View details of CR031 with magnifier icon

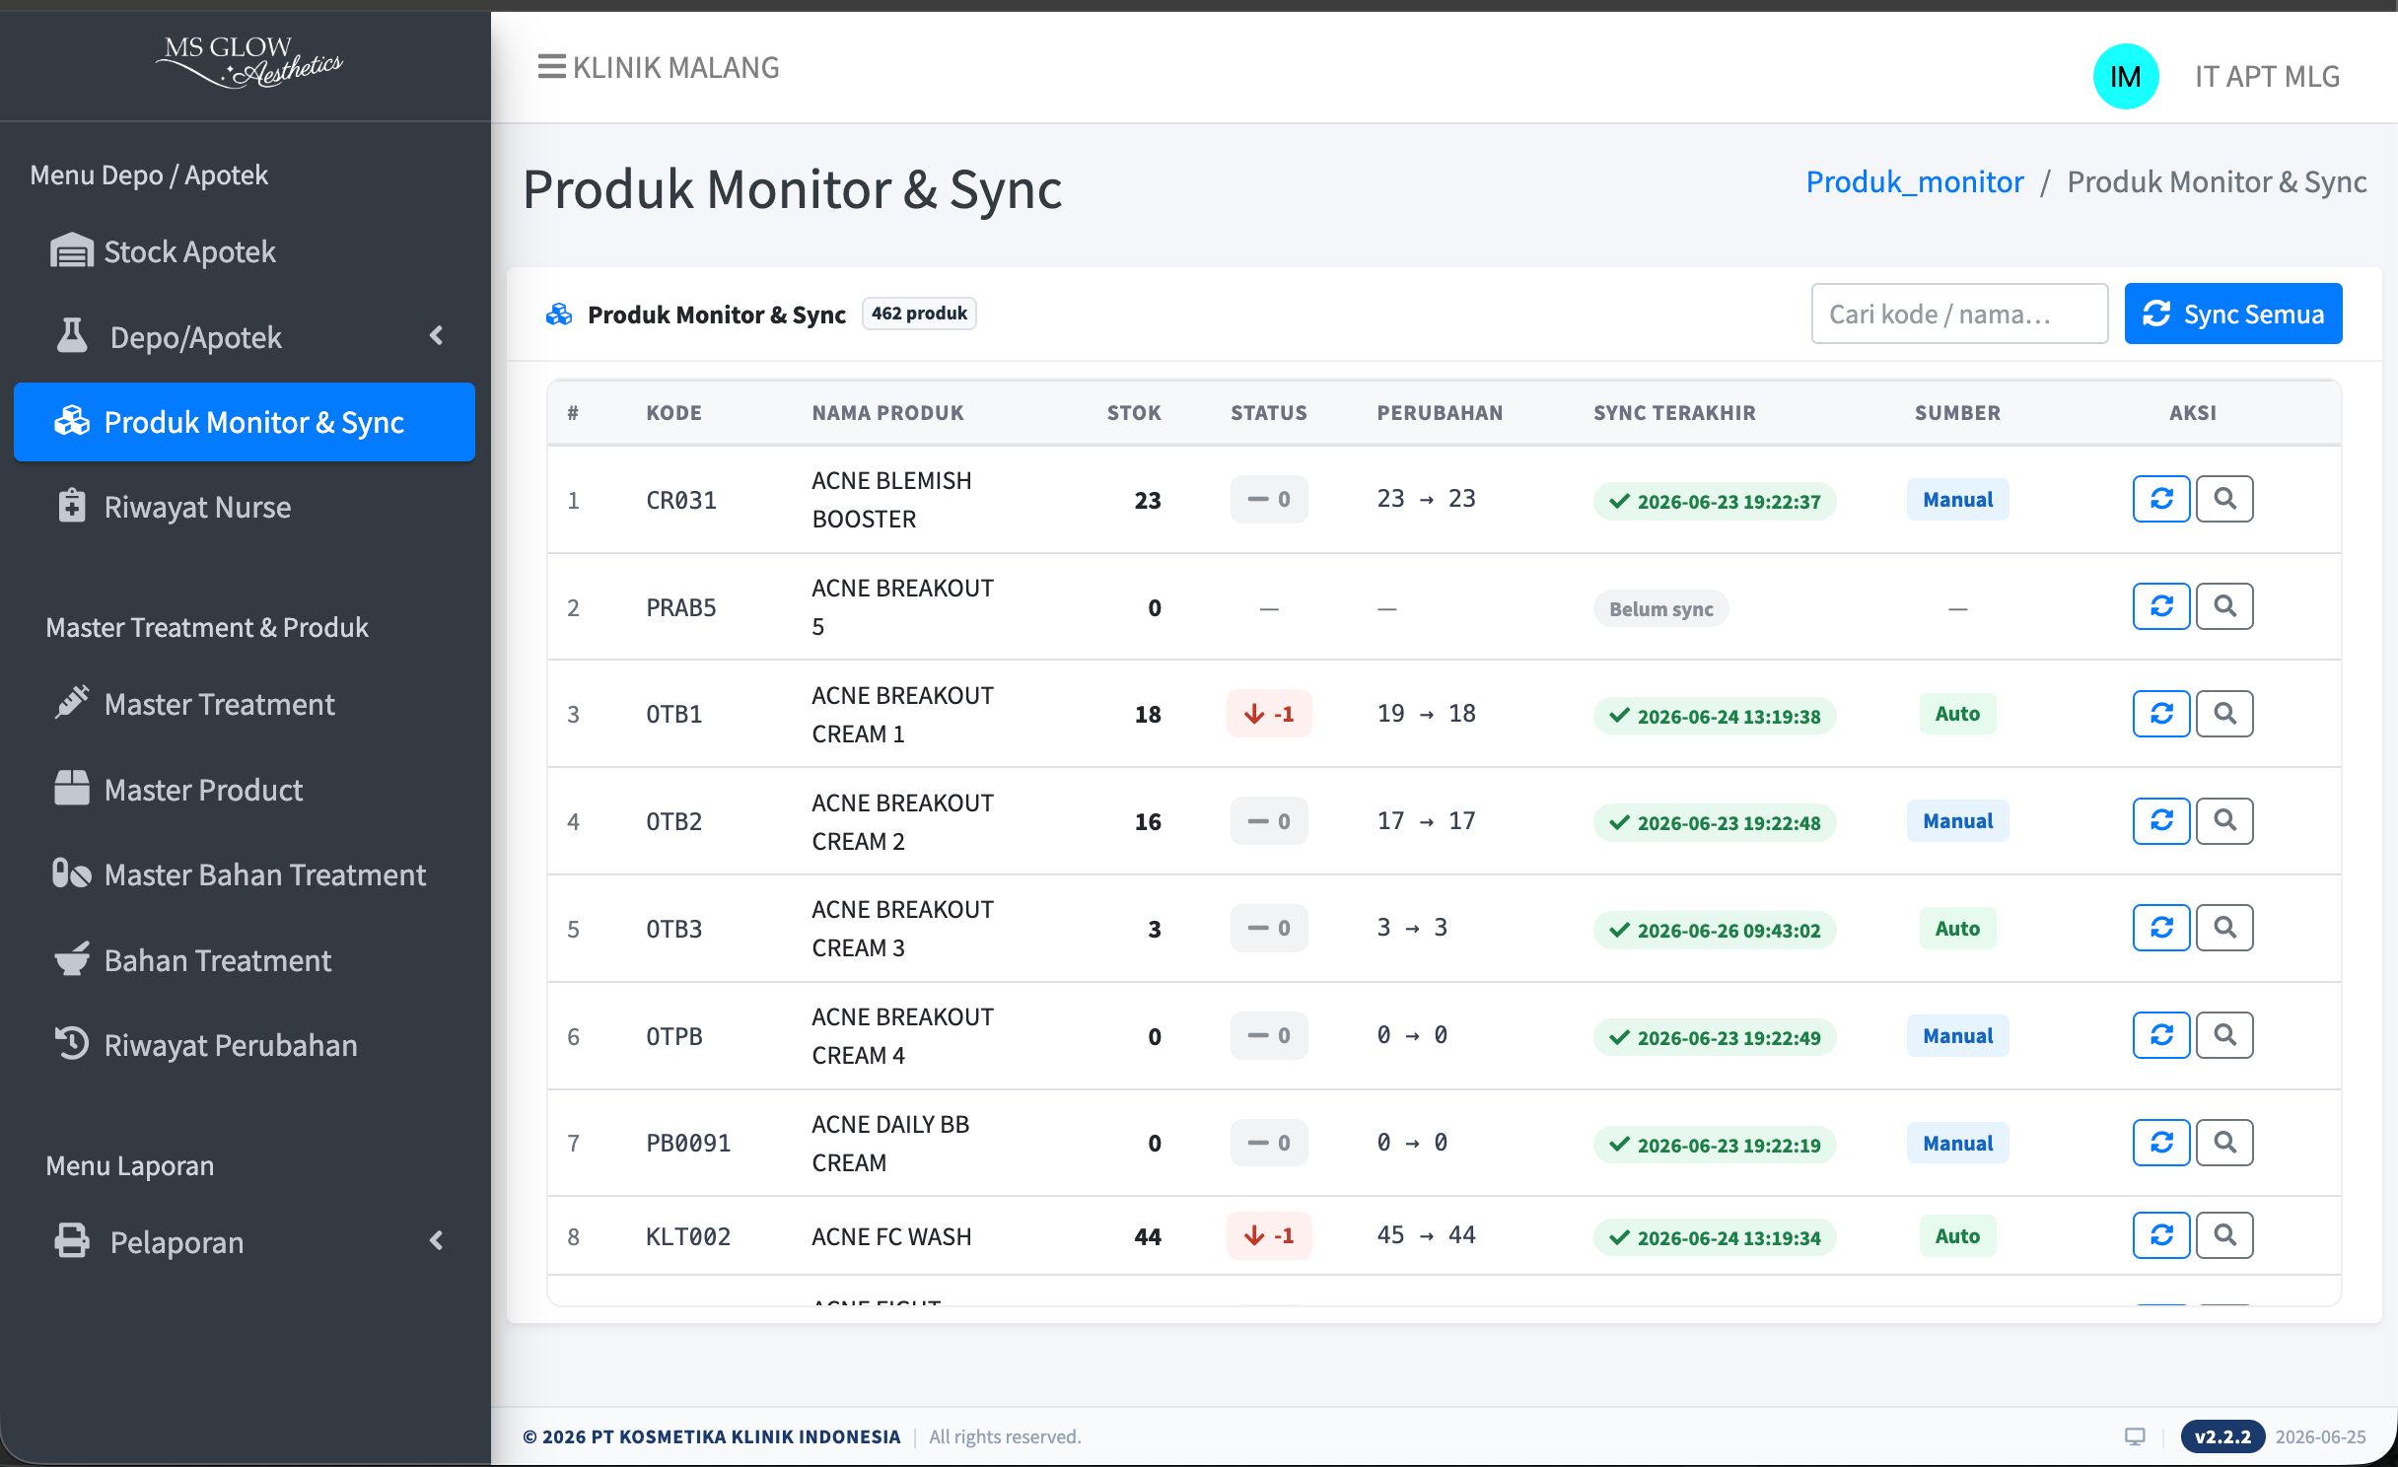pyautogui.click(x=2224, y=499)
